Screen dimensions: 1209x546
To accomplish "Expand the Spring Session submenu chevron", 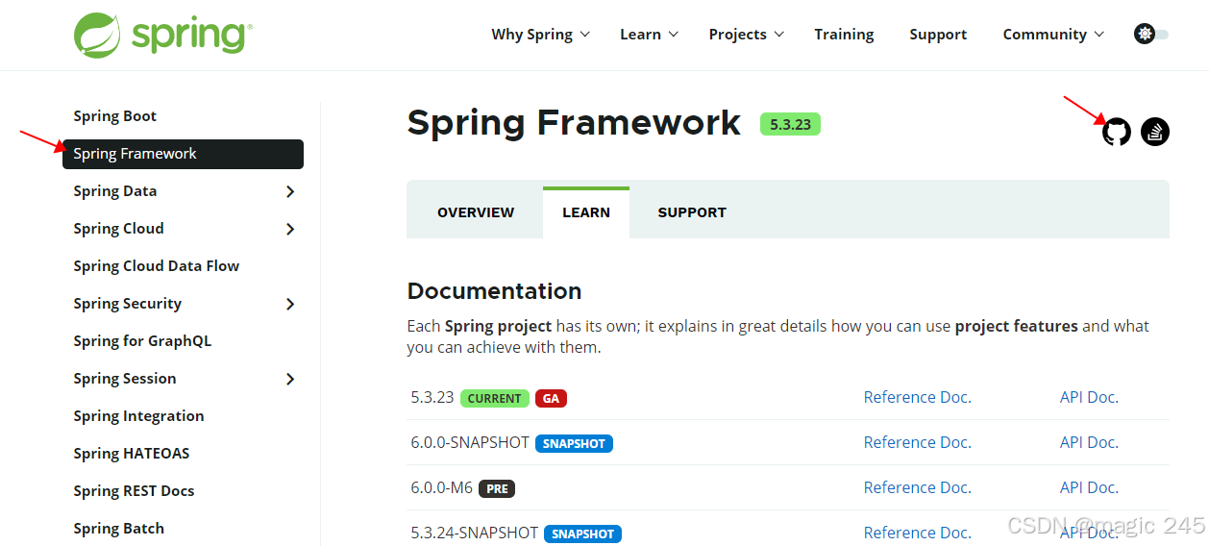I will click(x=290, y=380).
